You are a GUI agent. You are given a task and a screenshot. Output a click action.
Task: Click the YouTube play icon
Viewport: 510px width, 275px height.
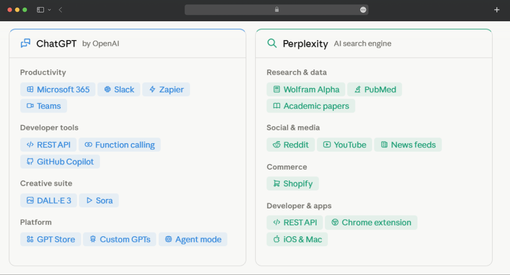click(327, 145)
